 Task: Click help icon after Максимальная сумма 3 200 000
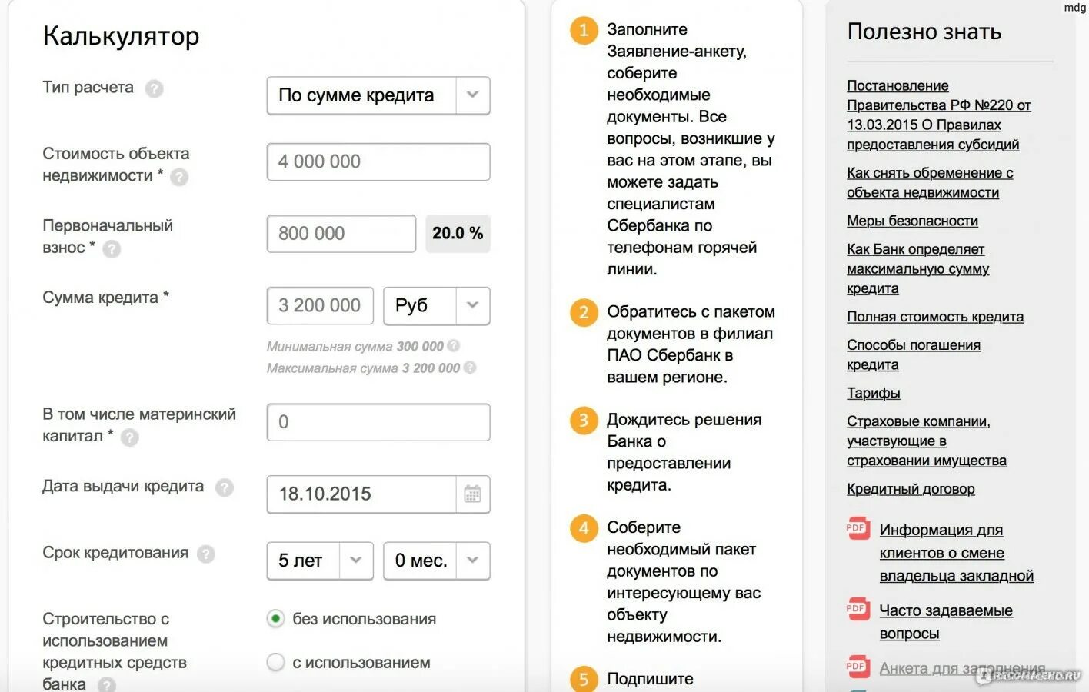[470, 368]
